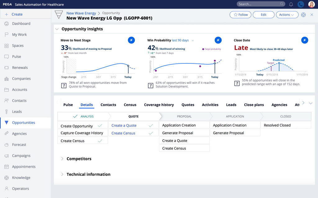Open the Renewals section from sidebar
The width and height of the screenshot is (318, 198).
(19, 67)
